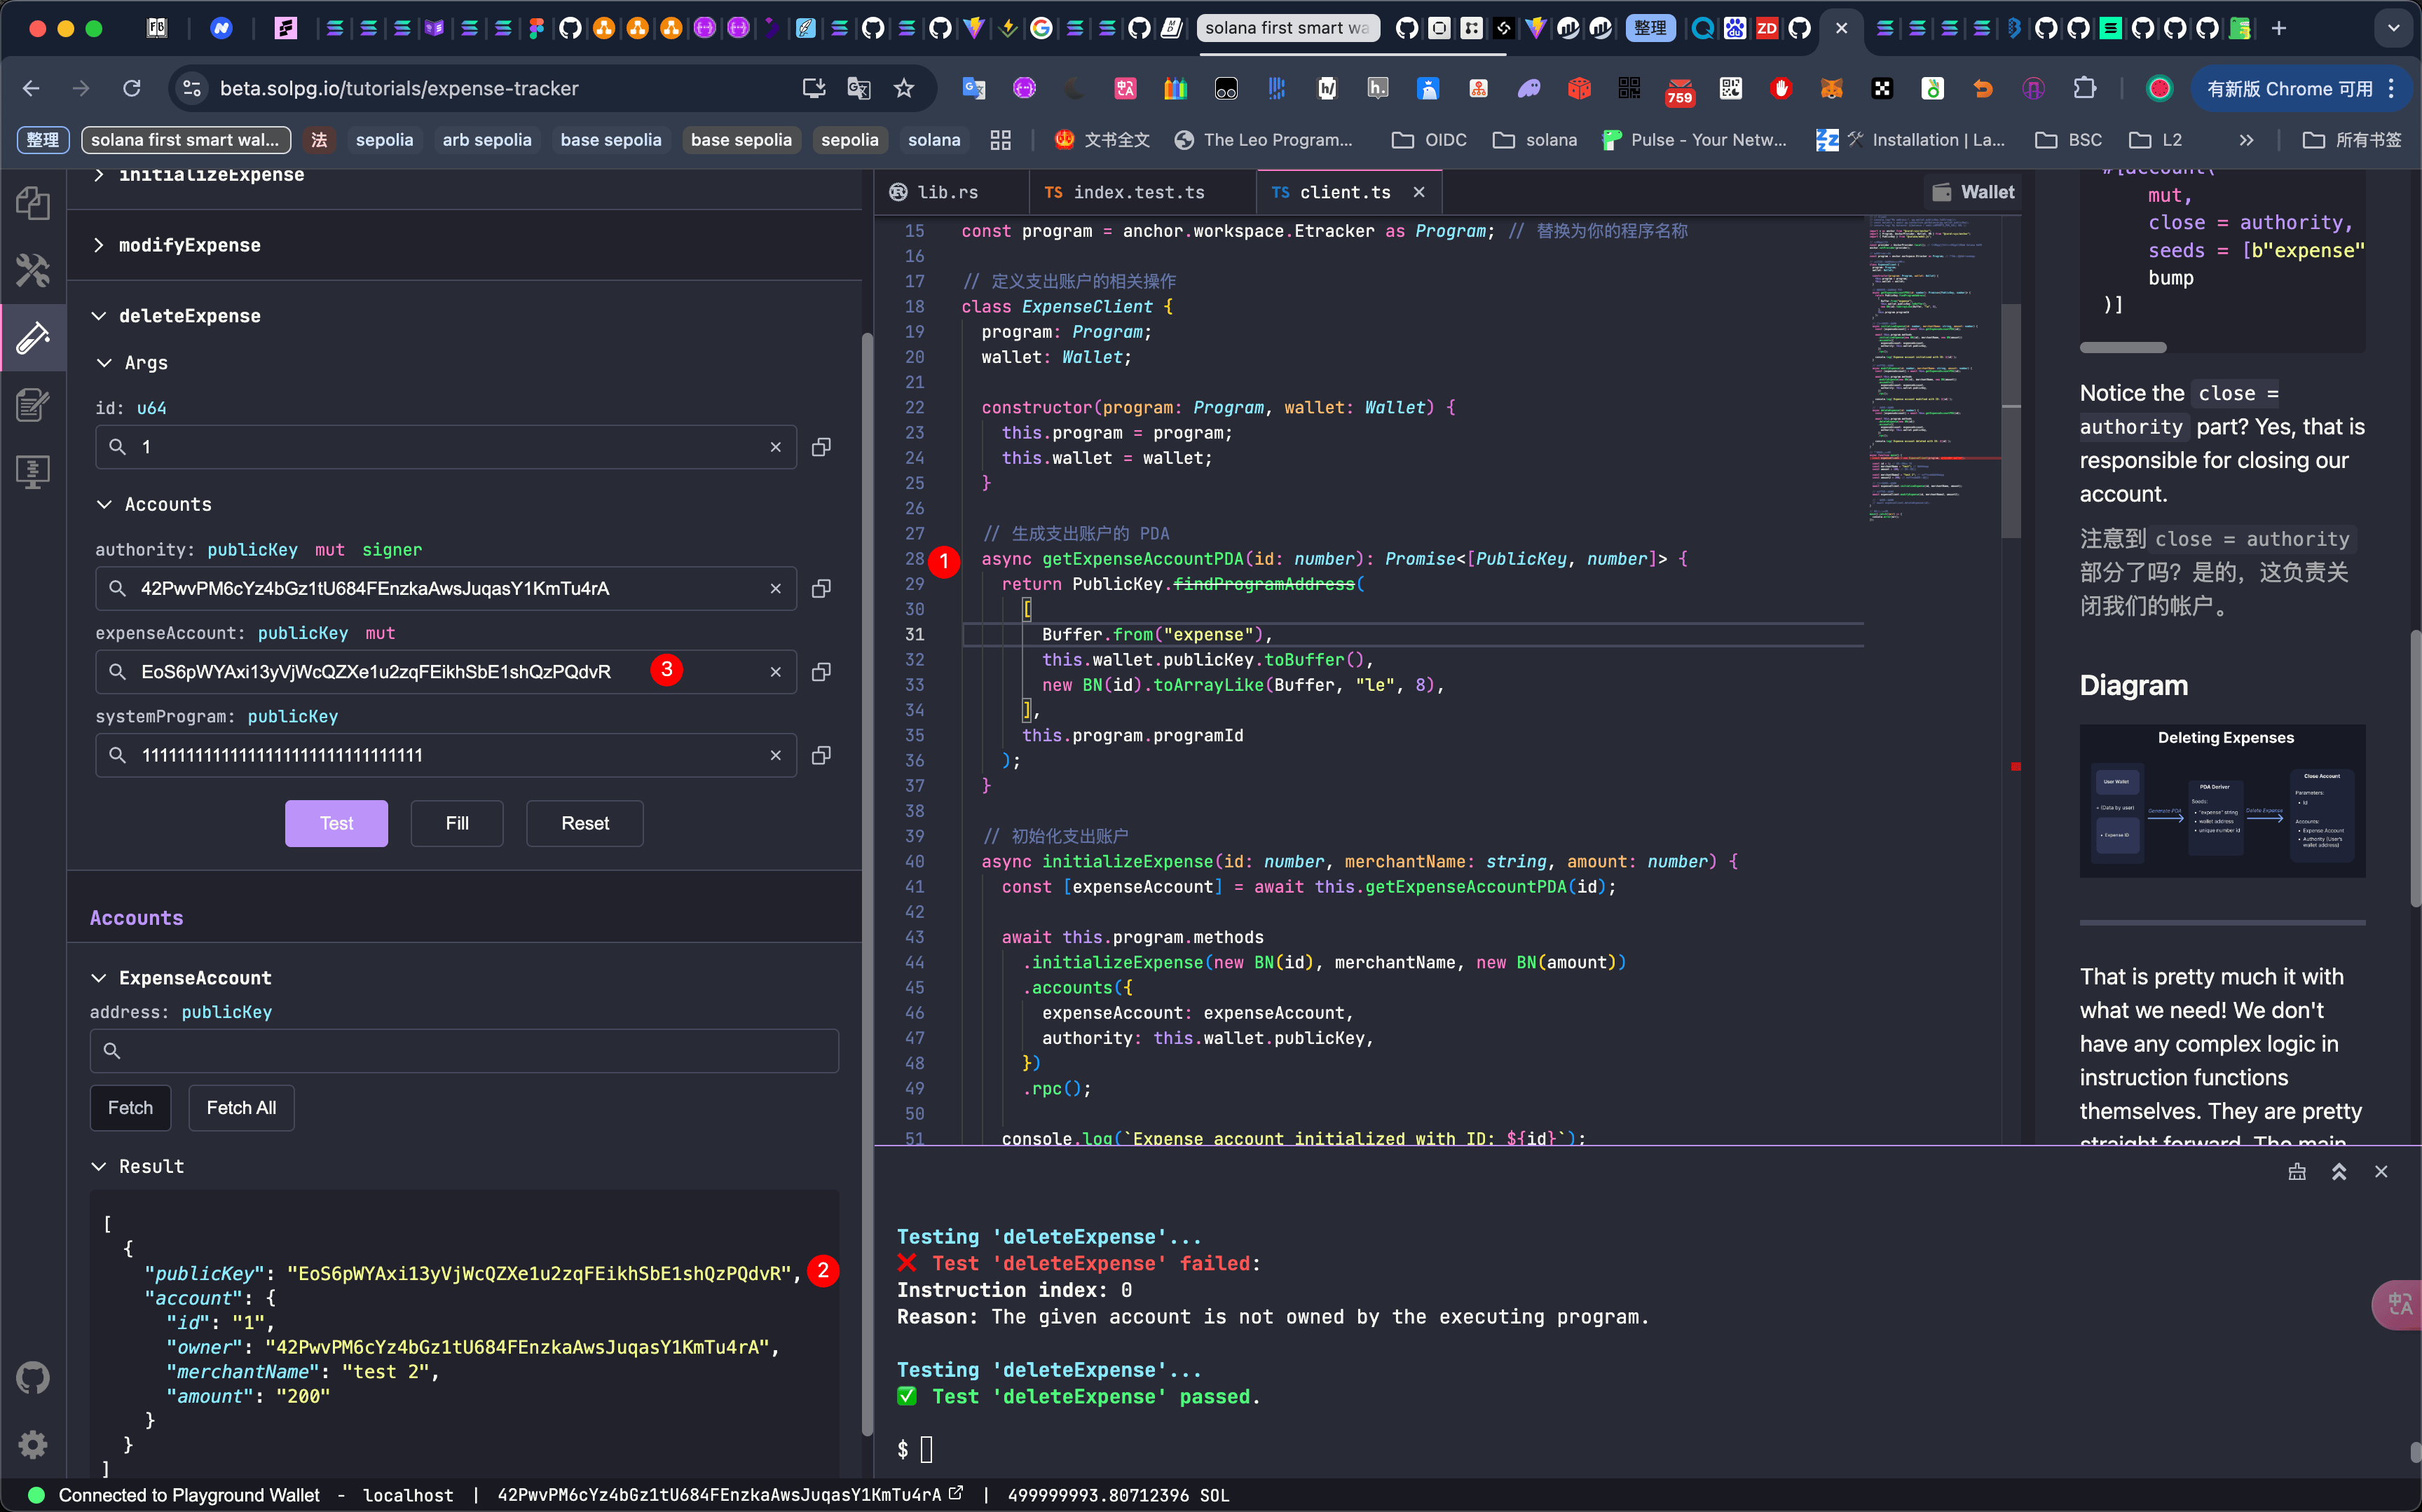Open the Tutorials notepad sidebar icon

click(33, 404)
